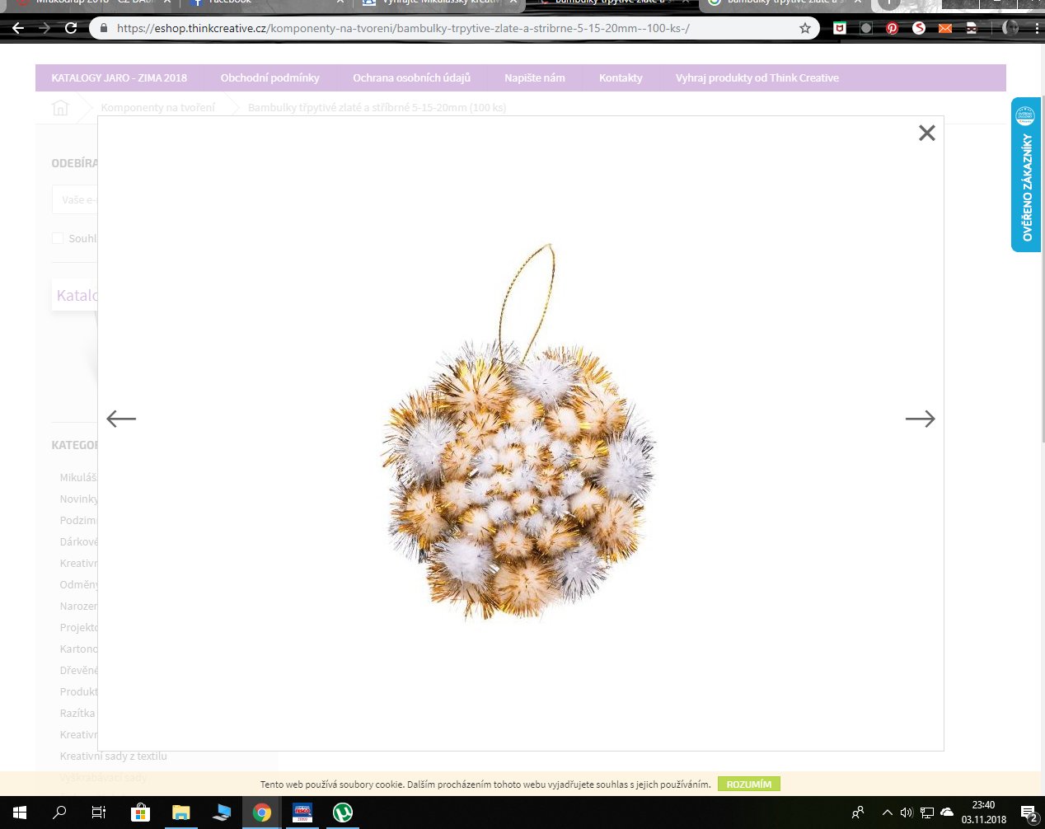This screenshot has height=829, width=1045.
Task: Open Obchodní podmínky page
Action: (269, 78)
